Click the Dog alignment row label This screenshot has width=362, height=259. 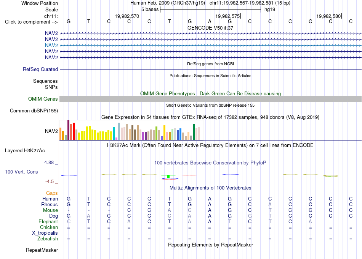[54, 216]
